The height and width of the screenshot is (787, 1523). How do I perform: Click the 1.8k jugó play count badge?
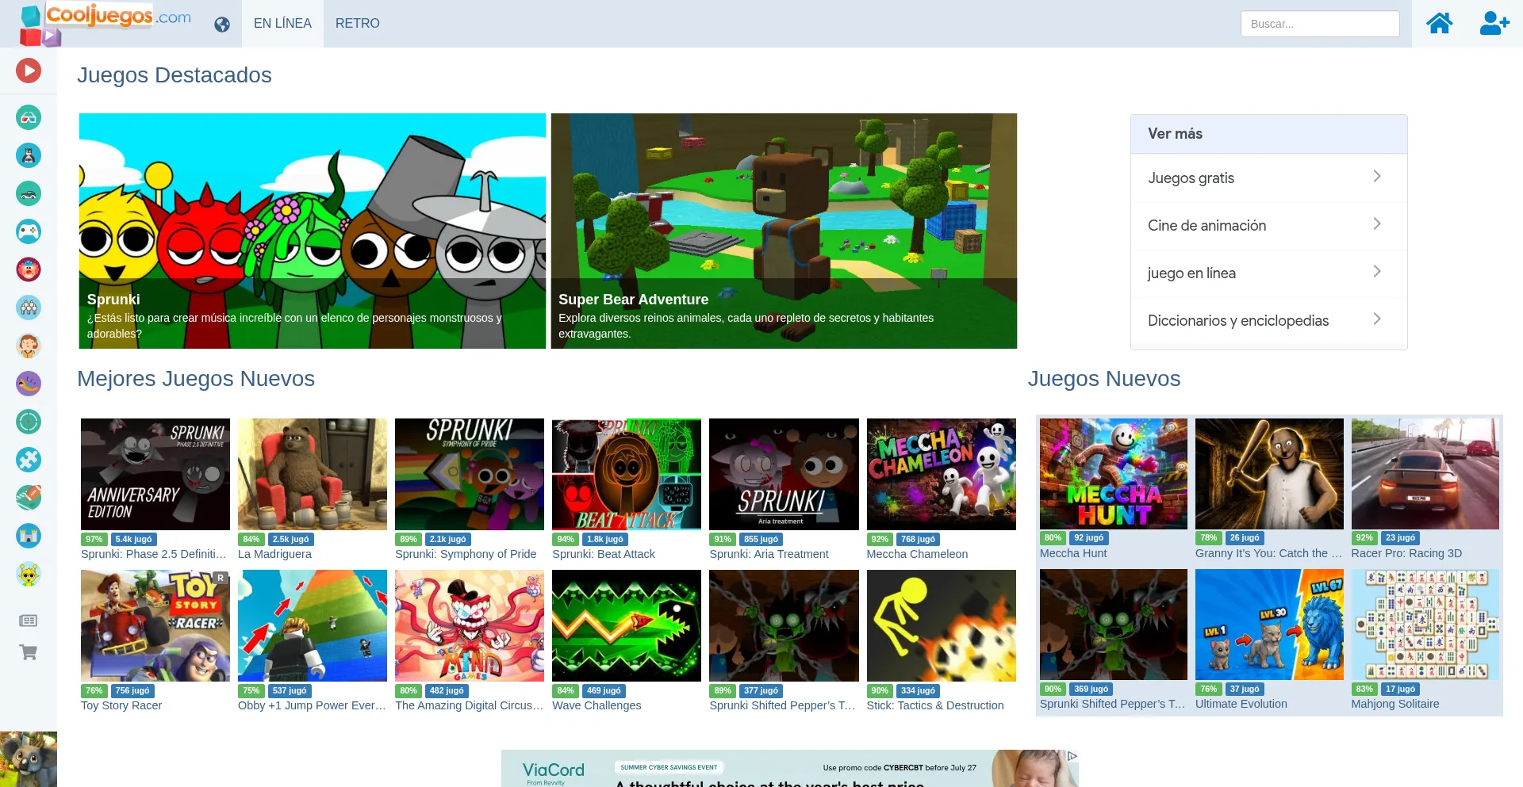pos(605,539)
